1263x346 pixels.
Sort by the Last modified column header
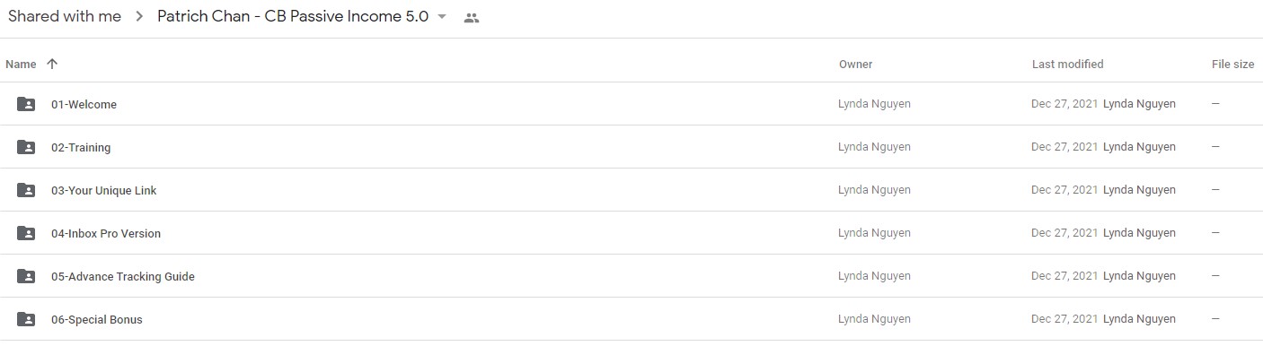coord(1067,65)
